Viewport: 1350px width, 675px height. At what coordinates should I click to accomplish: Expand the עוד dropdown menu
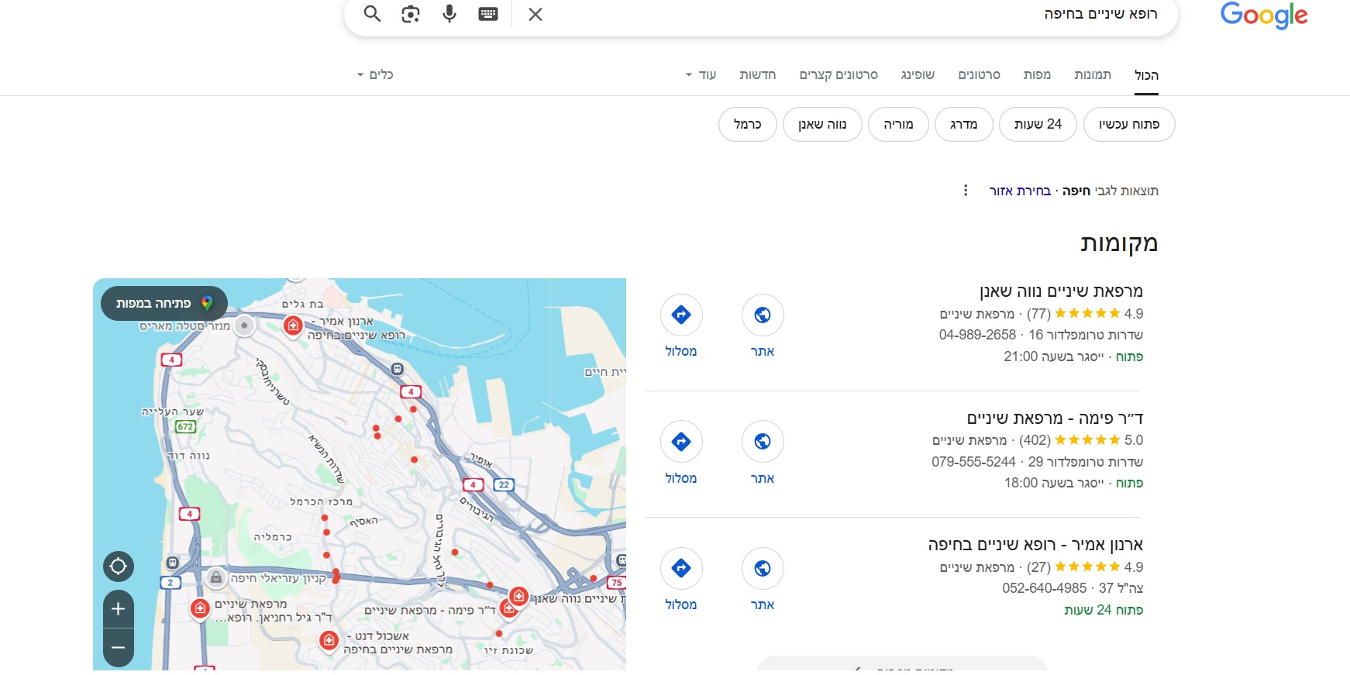(x=701, y=74)
